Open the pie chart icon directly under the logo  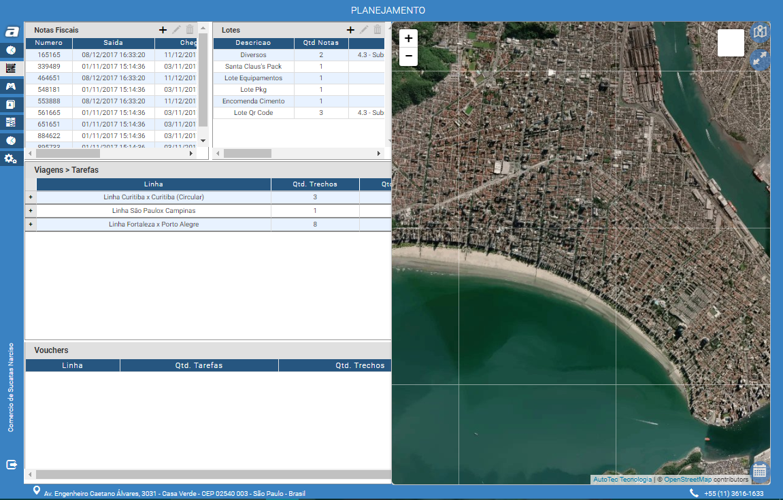[11, 50]
